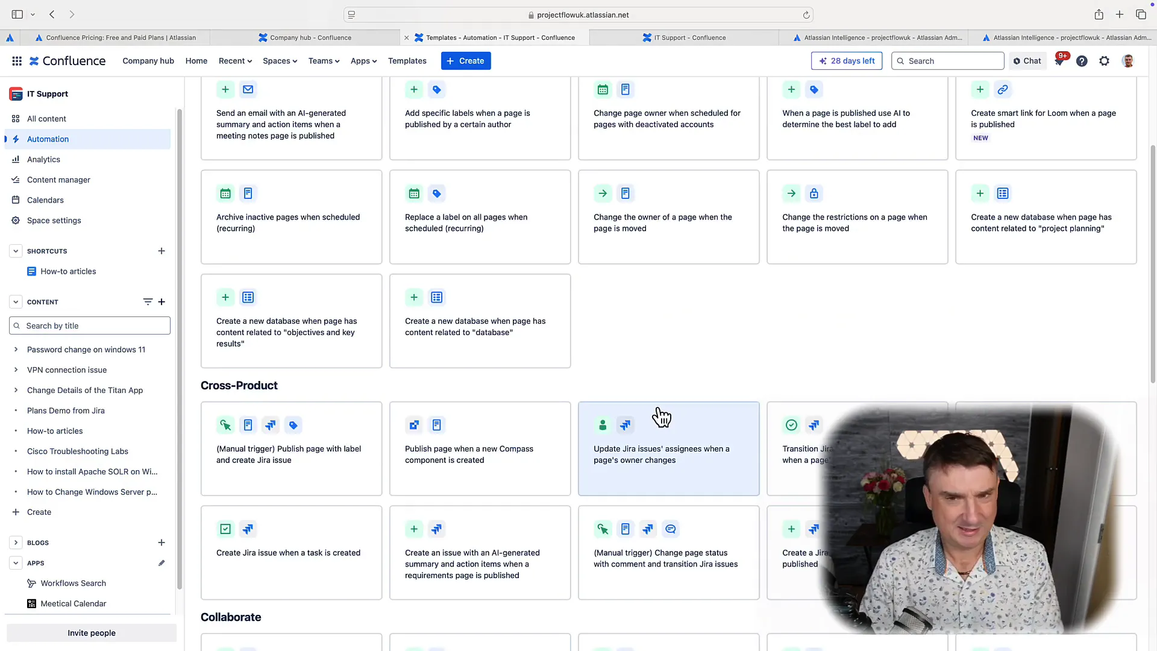This screenshot has width=1157, height=651.
Task: Collapse the APPS section
Action: tap(16, 564)
